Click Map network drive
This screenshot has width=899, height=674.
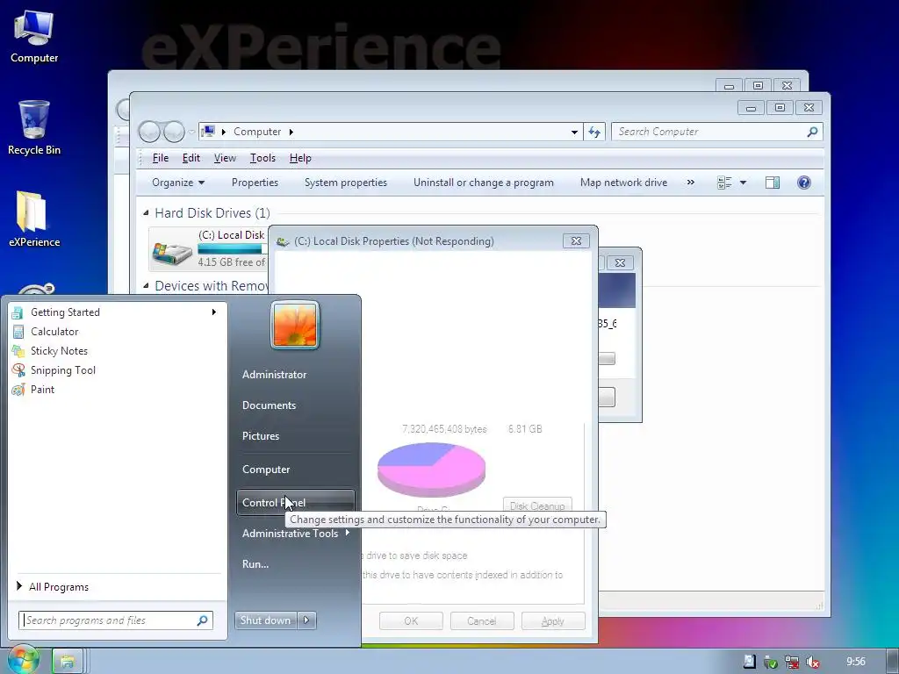pyautogui.click(x=624, y=183)
